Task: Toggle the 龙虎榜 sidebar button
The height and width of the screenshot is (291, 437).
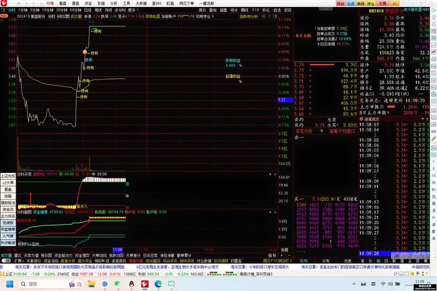Action: tap(8, 222)
